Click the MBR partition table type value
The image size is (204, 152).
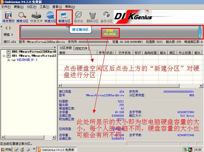192,95
